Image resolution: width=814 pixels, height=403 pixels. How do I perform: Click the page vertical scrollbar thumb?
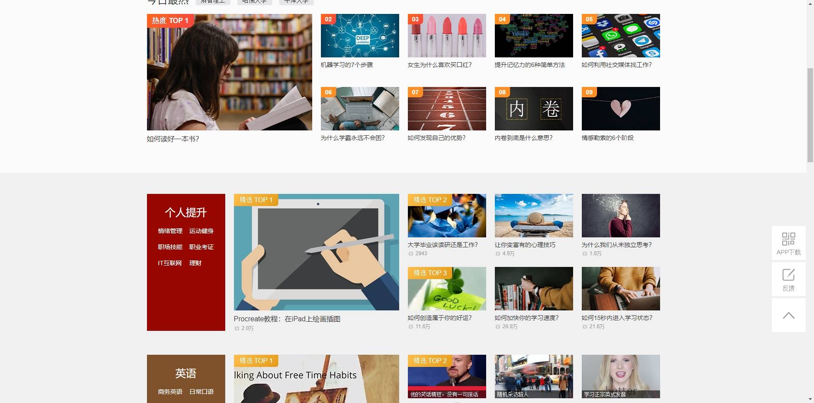810,115
